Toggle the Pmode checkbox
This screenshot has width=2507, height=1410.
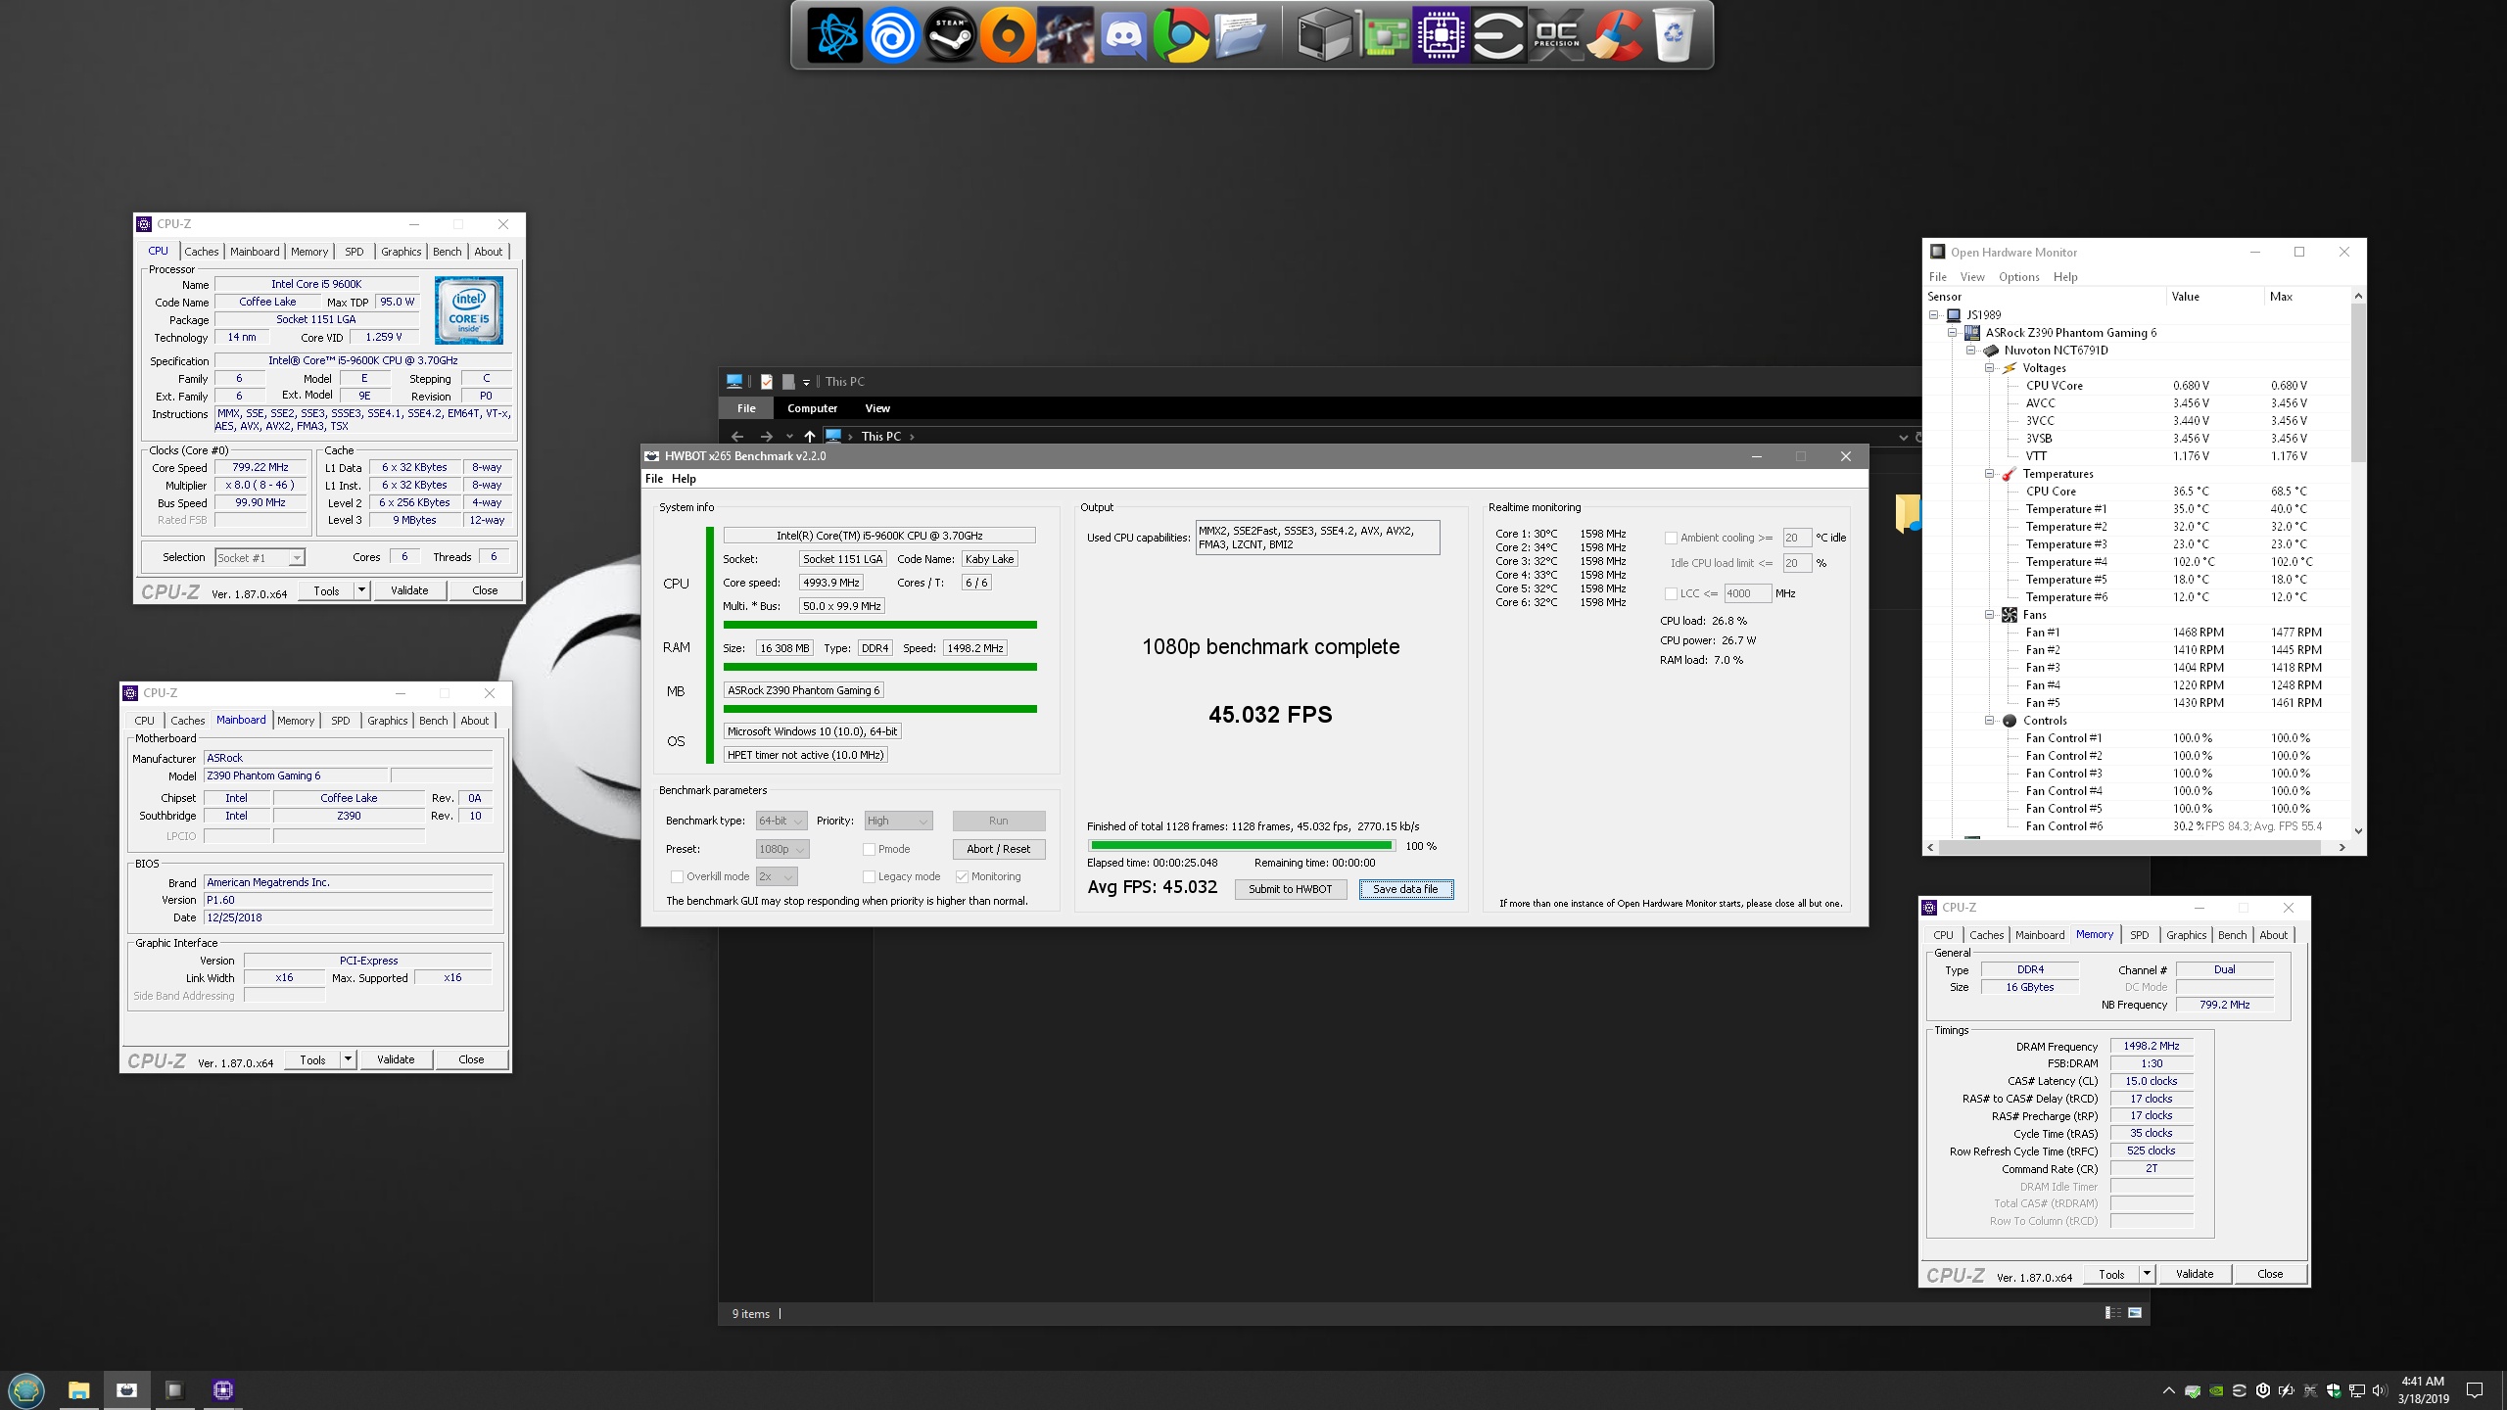click(x=869, y=849)
